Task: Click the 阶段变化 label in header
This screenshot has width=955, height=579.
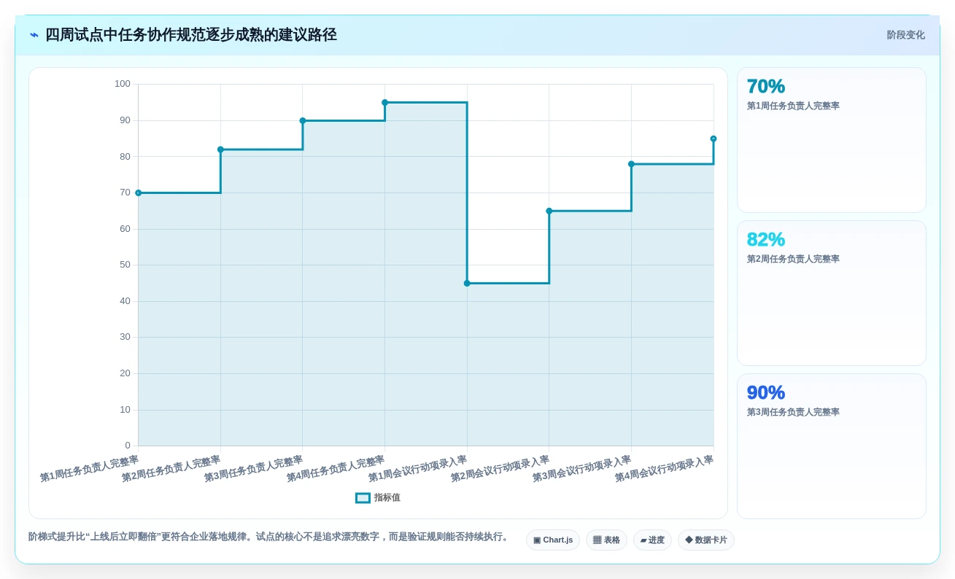Action: tap(905, 35)
